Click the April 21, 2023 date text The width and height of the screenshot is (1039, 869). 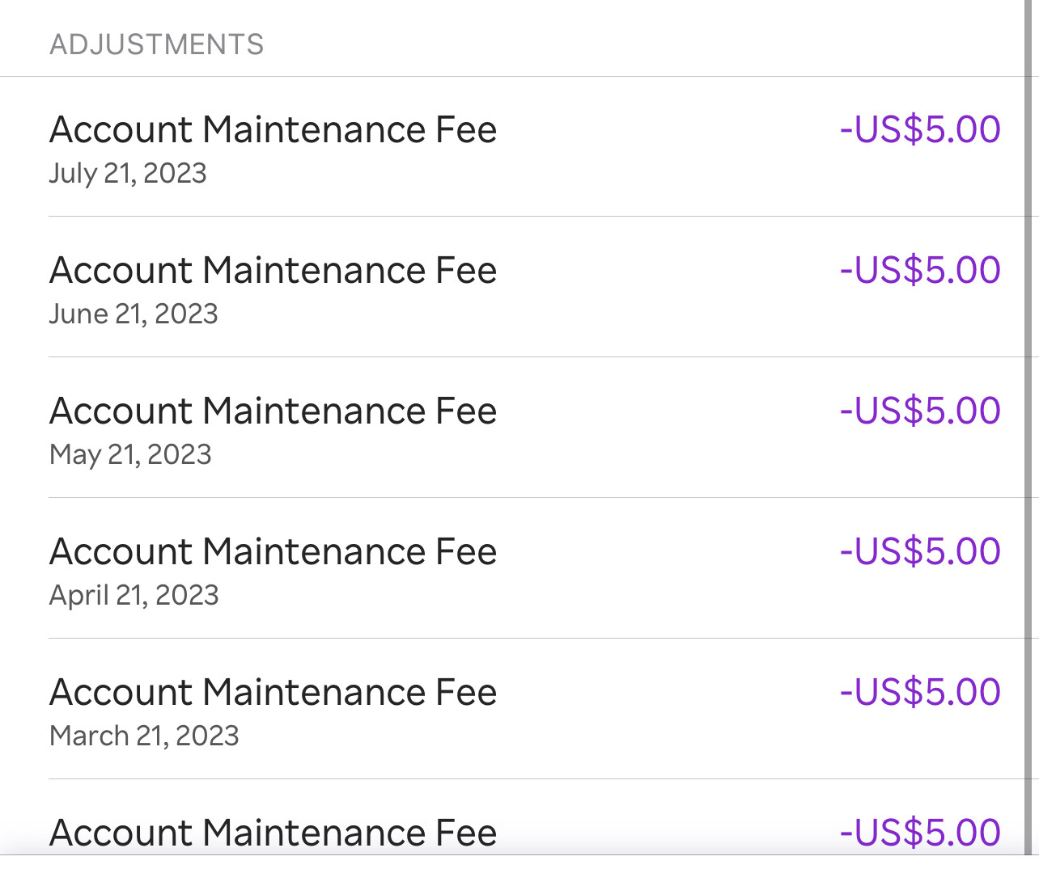coord(134,596)
